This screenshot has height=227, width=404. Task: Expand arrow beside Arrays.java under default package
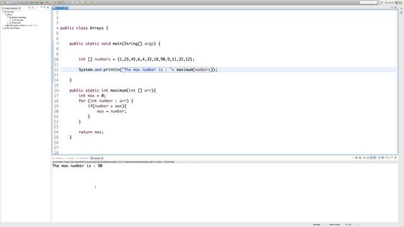(x=10, y=20)
